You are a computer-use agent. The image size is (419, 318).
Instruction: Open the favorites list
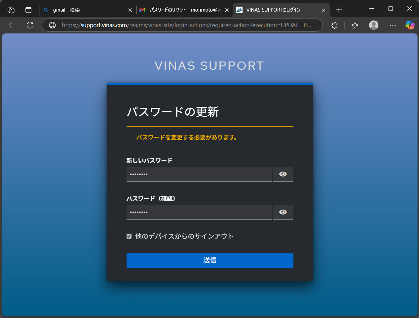click(x=355, y=25)
